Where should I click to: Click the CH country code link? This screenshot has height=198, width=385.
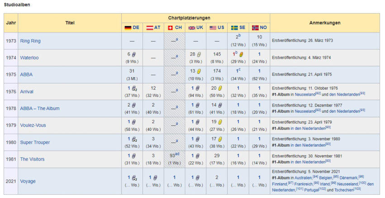(179, 28)
